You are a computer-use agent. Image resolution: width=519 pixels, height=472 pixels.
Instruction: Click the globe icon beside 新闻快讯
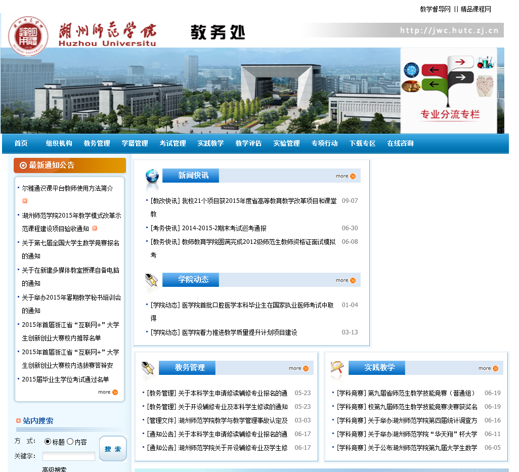[x=152, y=176]
